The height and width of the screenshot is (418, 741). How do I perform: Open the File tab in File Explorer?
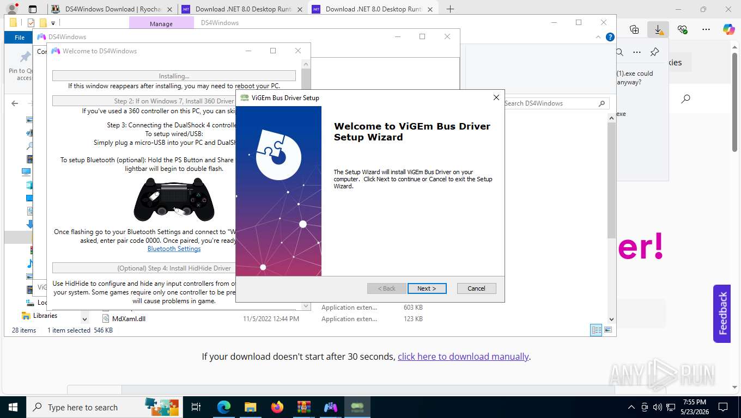pos(20,38)
